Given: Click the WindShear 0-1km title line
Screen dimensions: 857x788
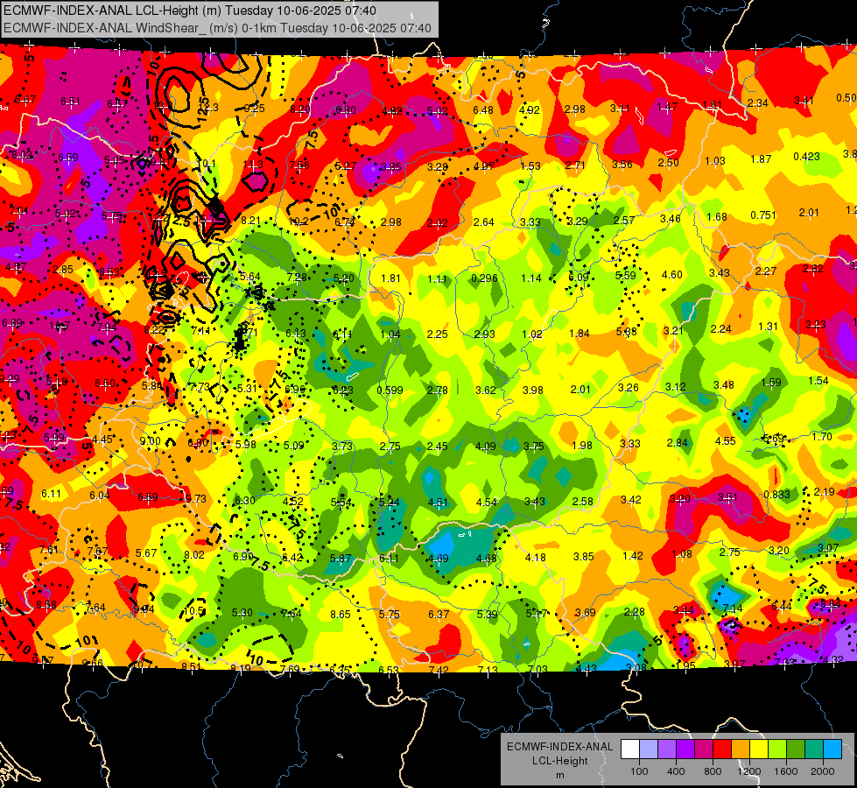Looking at the screenshot, I should (217, 28).
